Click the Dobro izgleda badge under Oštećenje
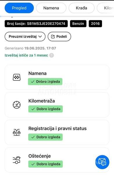The width and height of the screenshot is (114, 175). [x=46, y=164]
